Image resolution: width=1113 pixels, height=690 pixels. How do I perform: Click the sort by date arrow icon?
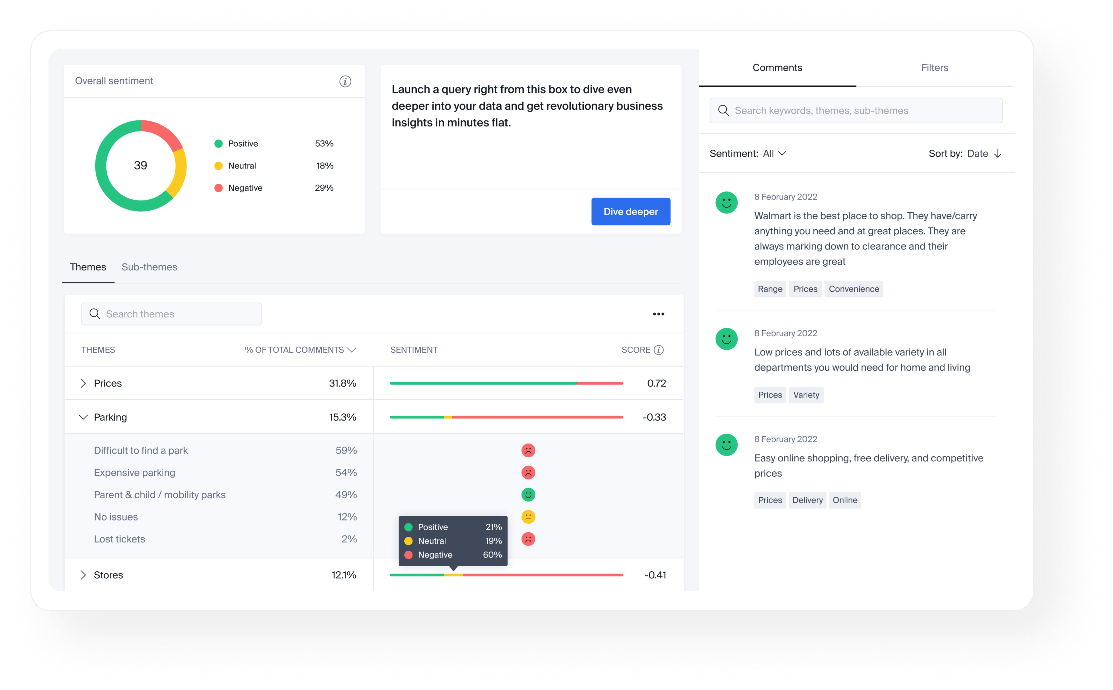(998, 153)
